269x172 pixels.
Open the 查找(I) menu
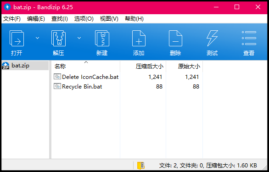tap(60, 19)
